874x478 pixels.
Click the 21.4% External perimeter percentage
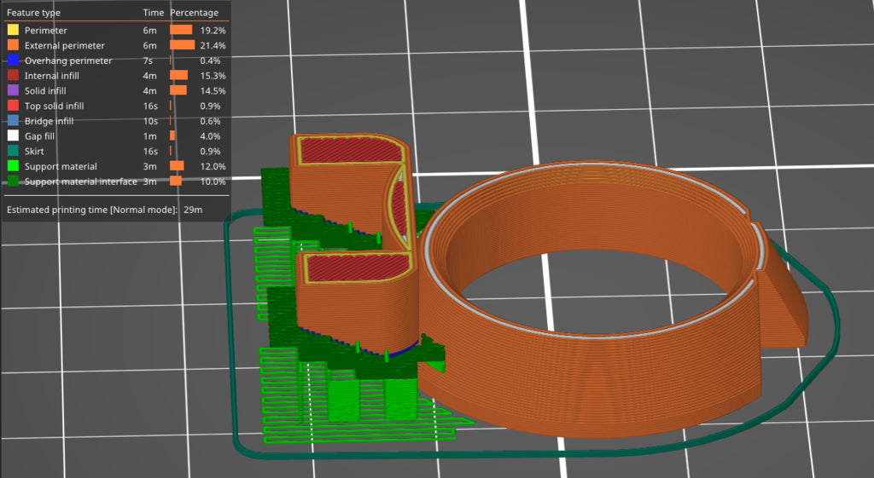213,46
